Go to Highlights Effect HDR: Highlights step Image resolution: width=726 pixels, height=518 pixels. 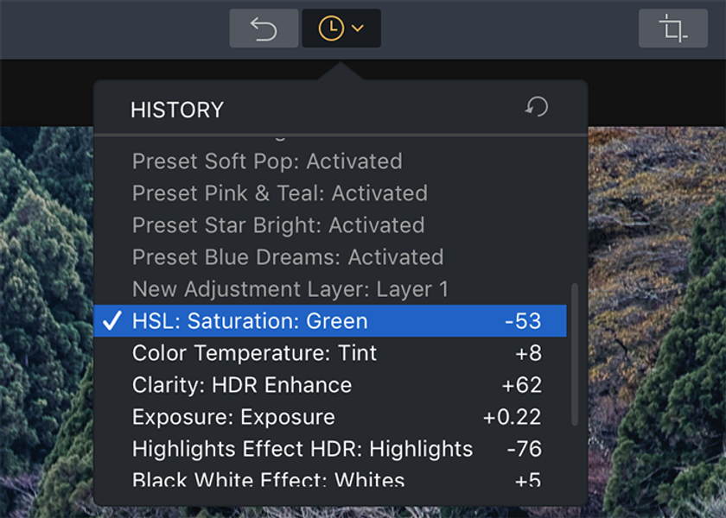[330, 449]
